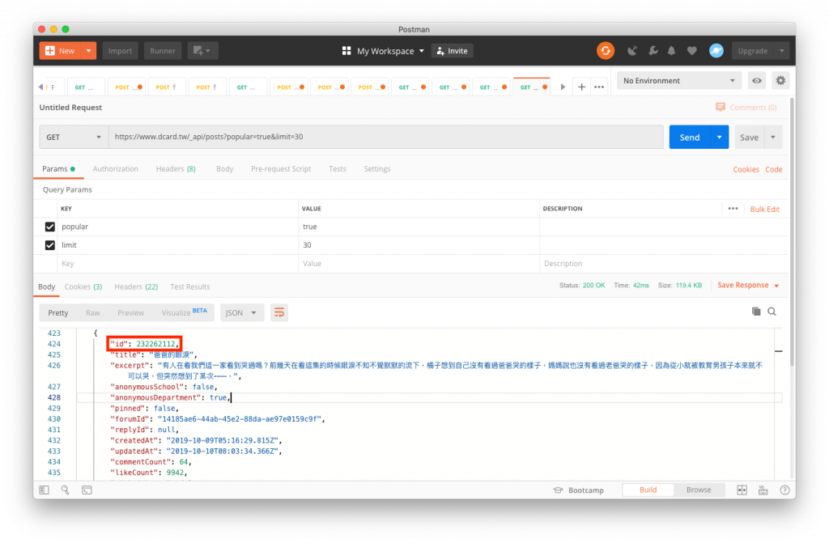Open tab options three-dots menu
829x543 pixels.
click(x=599, y=87)
